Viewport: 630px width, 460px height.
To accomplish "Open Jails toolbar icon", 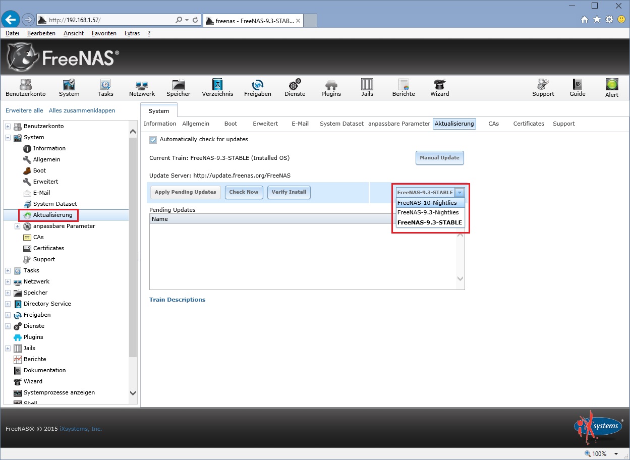I will (x=367, y=87).
